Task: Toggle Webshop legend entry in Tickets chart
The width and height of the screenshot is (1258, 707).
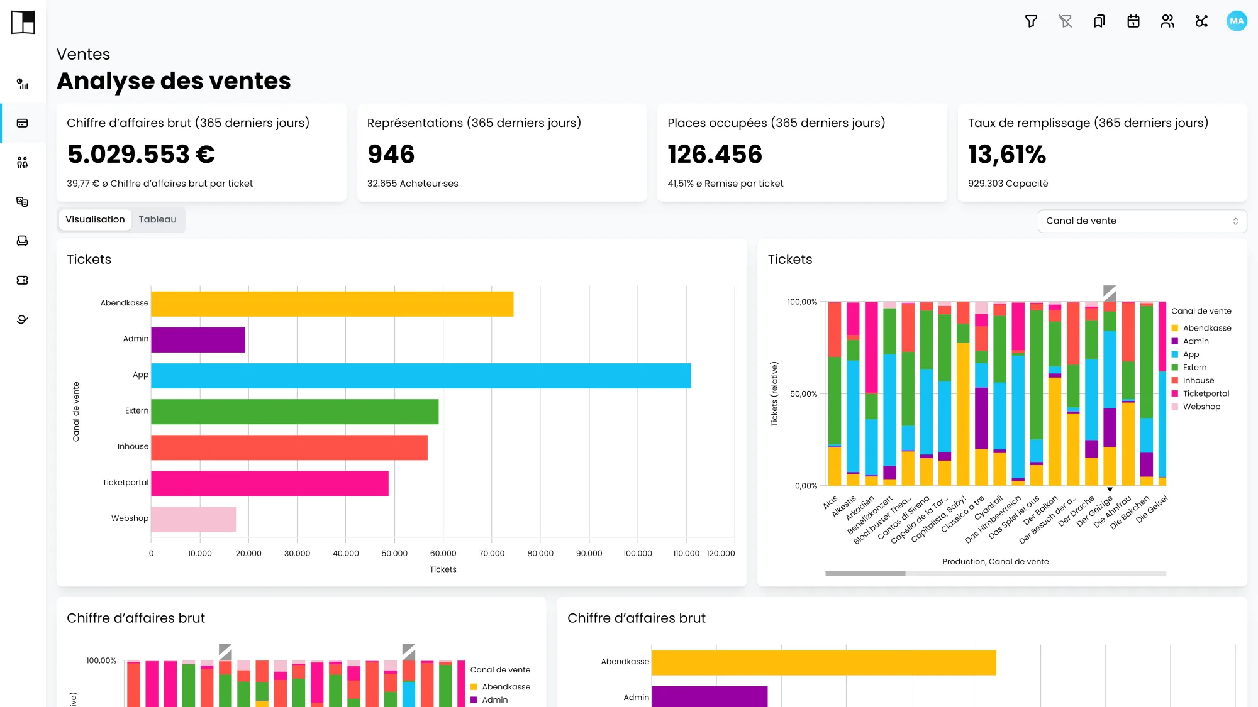Action: coord(1196,407)
